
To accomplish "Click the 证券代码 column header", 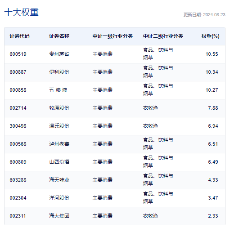I will point(19,36).
